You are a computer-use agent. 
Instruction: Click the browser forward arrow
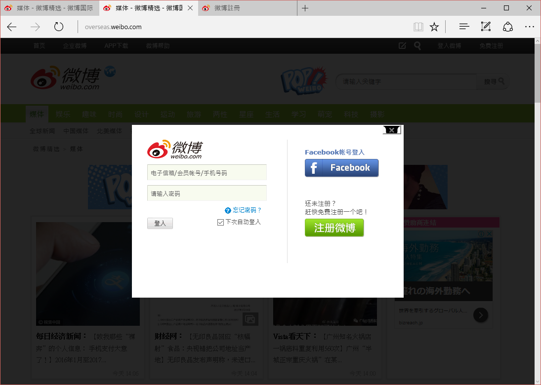tap(35, 27)
